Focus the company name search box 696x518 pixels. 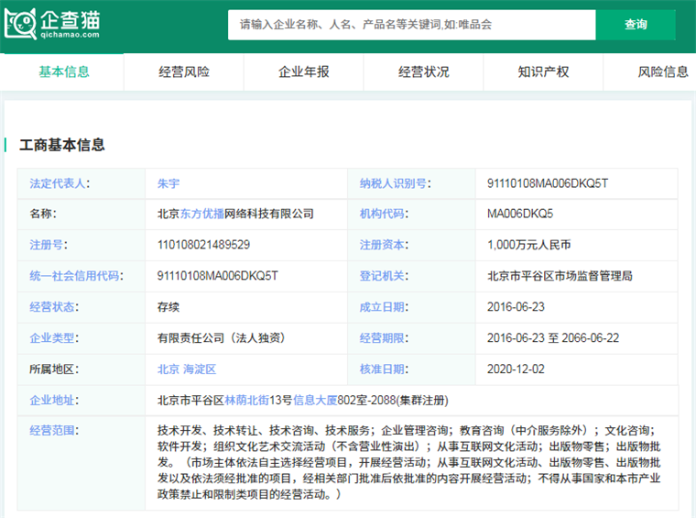coord(411,25)
